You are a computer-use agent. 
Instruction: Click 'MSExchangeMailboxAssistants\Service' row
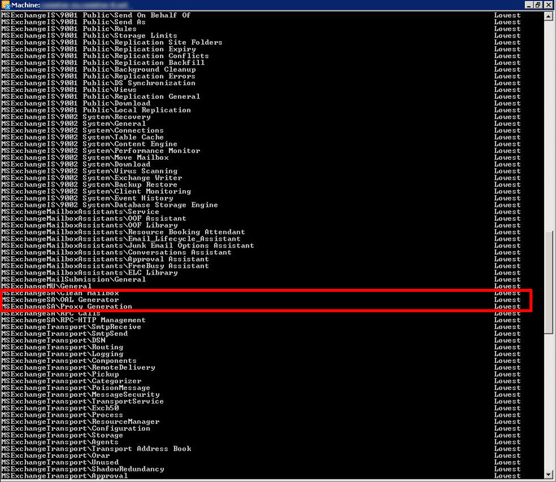(261, 212)
